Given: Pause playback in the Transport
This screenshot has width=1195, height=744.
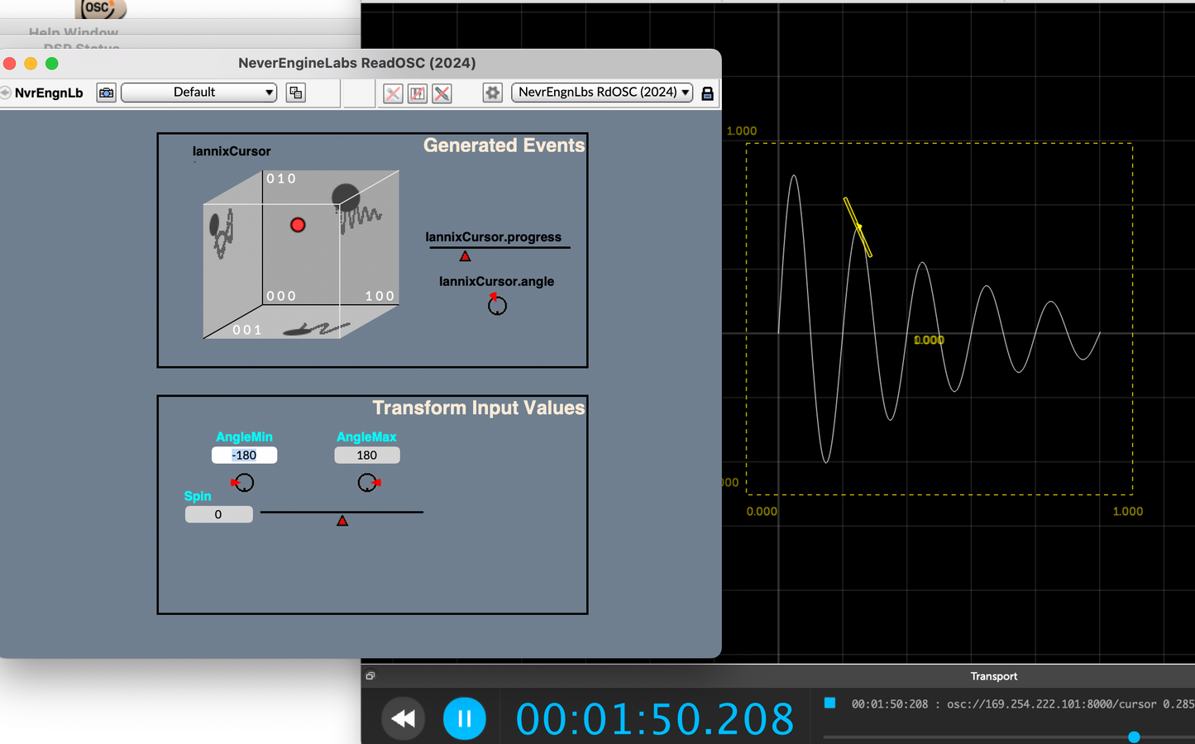Looking at the screenshot, I should (x=464, y=718).
